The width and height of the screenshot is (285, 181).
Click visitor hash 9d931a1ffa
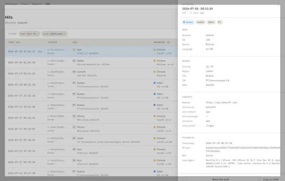(x=57, y=138)
